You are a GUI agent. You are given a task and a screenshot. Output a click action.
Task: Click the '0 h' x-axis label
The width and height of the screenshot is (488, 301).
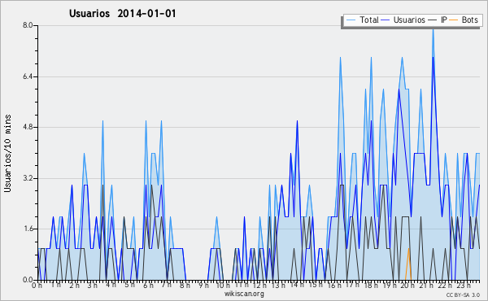click(x=37, y=286)
